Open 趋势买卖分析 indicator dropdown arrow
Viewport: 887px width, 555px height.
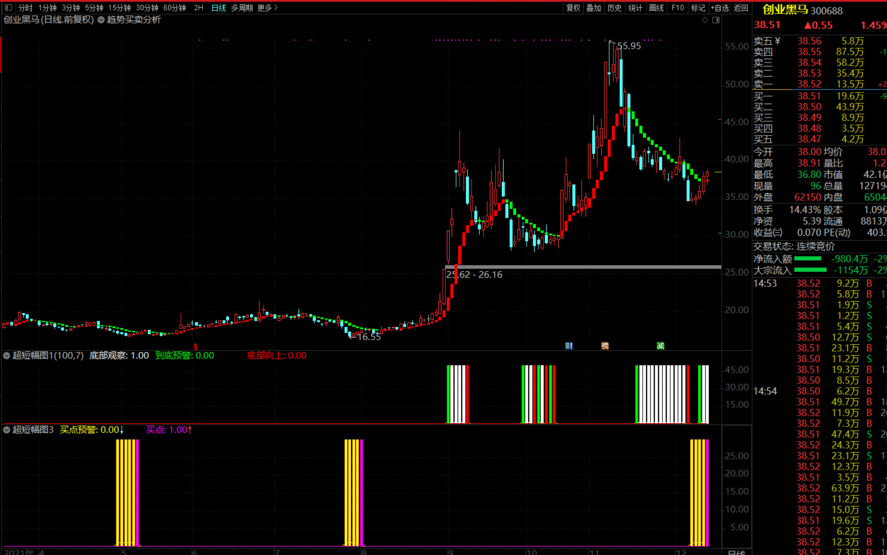[101, 20]
